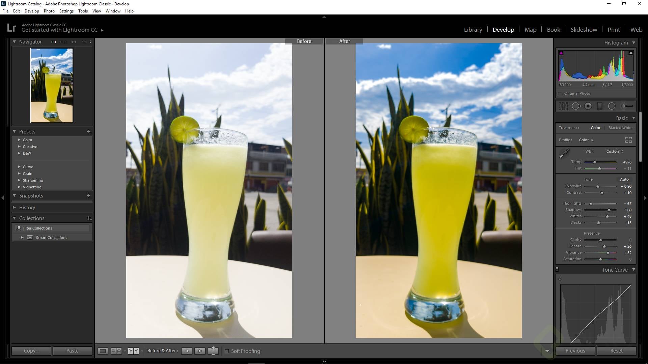This screenshot has width=648, height=364.
Task: Select the Crop Overlay tool
Action: point(563,106)
